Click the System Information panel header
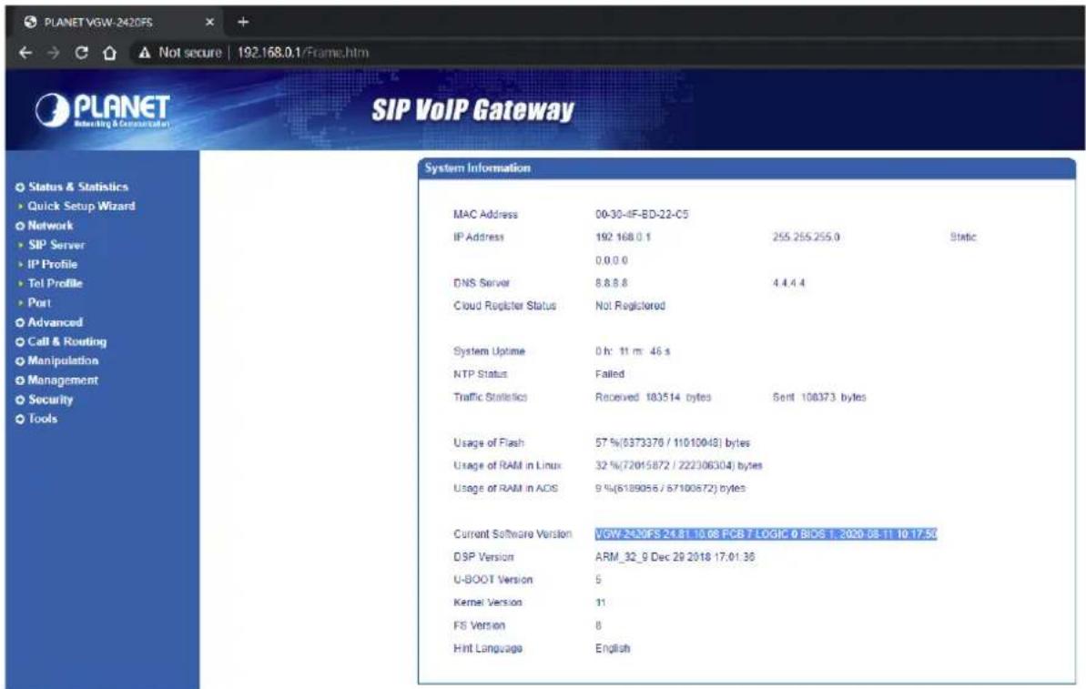Image resolution: width=1086 pixels, height=689 pixels. pos(746,168)
